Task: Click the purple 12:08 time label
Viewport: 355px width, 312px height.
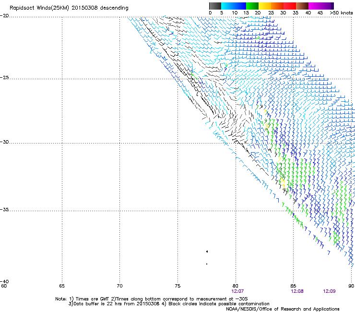Action: click(297, 291)
